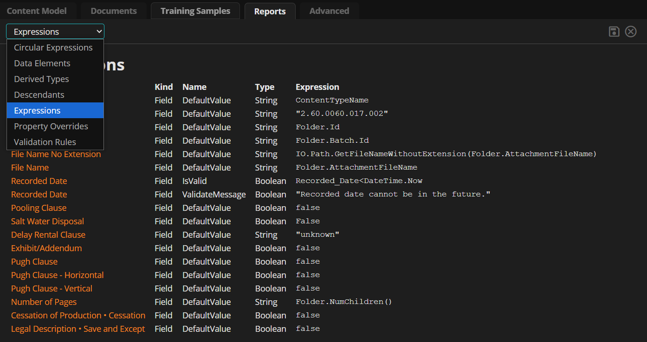647x342 pixels.
Task: Open the Expressions report dropdown
Action: point(55,32)
